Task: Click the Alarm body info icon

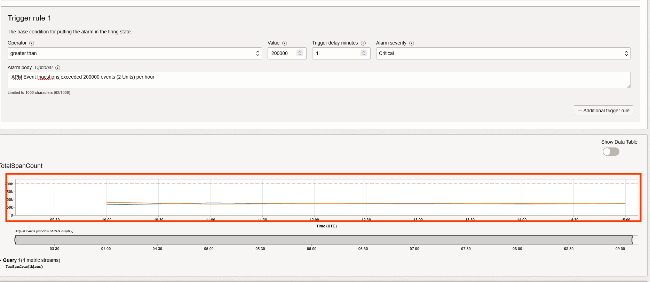Action: tap(58, 68)
